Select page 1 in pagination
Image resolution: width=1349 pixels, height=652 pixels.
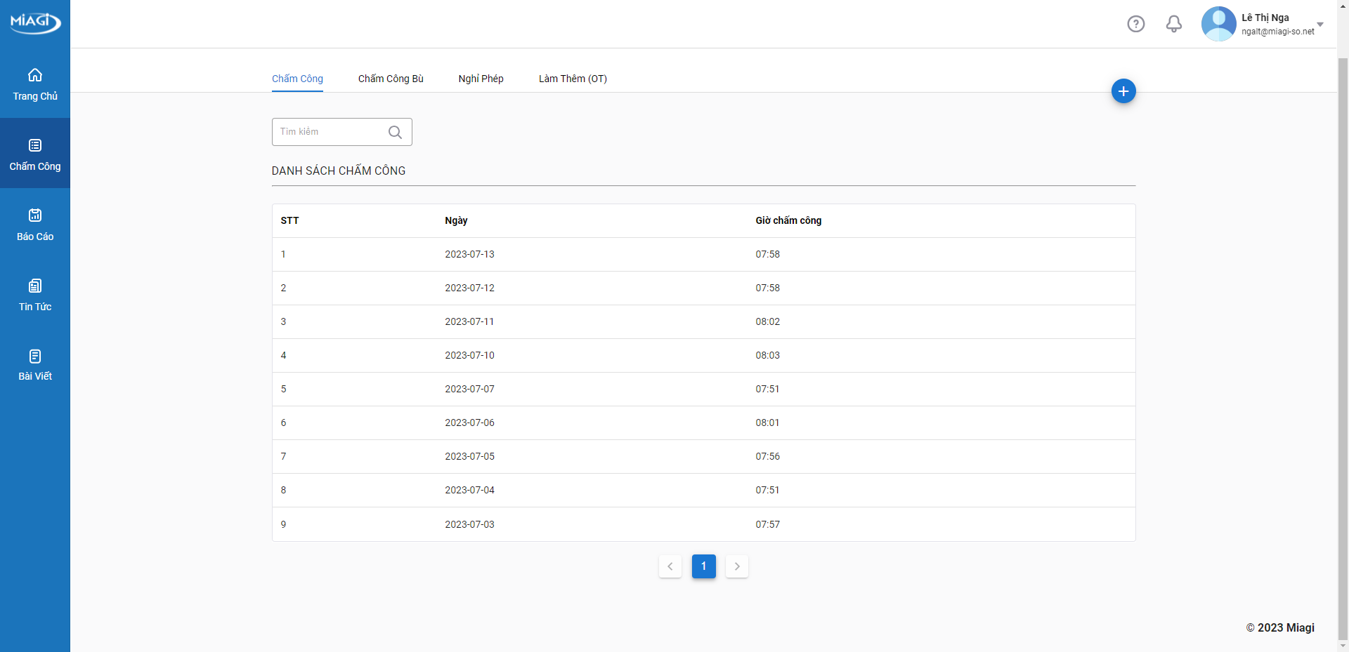coord(703,566)
